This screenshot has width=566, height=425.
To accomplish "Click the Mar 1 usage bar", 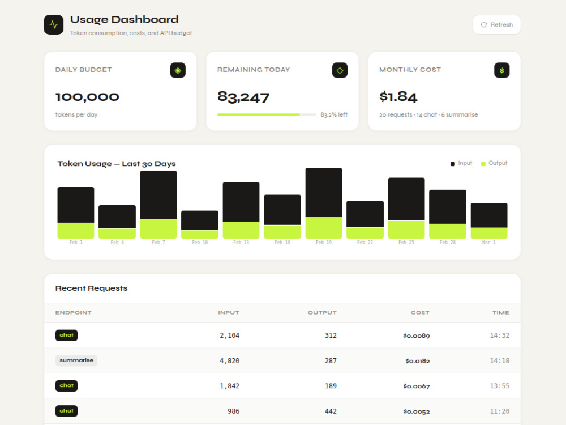I will [x=489, y=220].
